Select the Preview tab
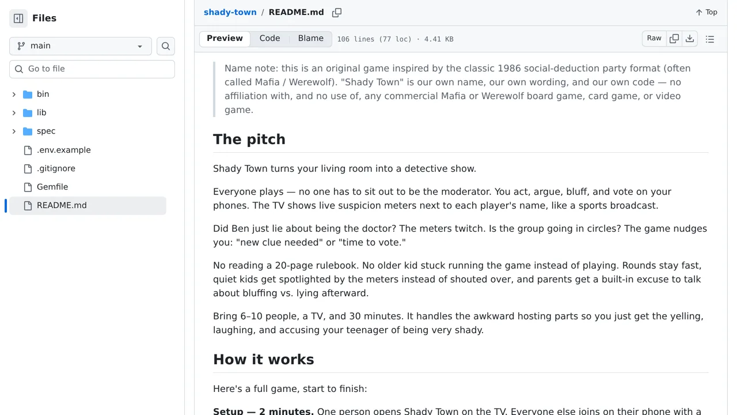Screen dimensions: 737x415 click(x=225, y=39)
